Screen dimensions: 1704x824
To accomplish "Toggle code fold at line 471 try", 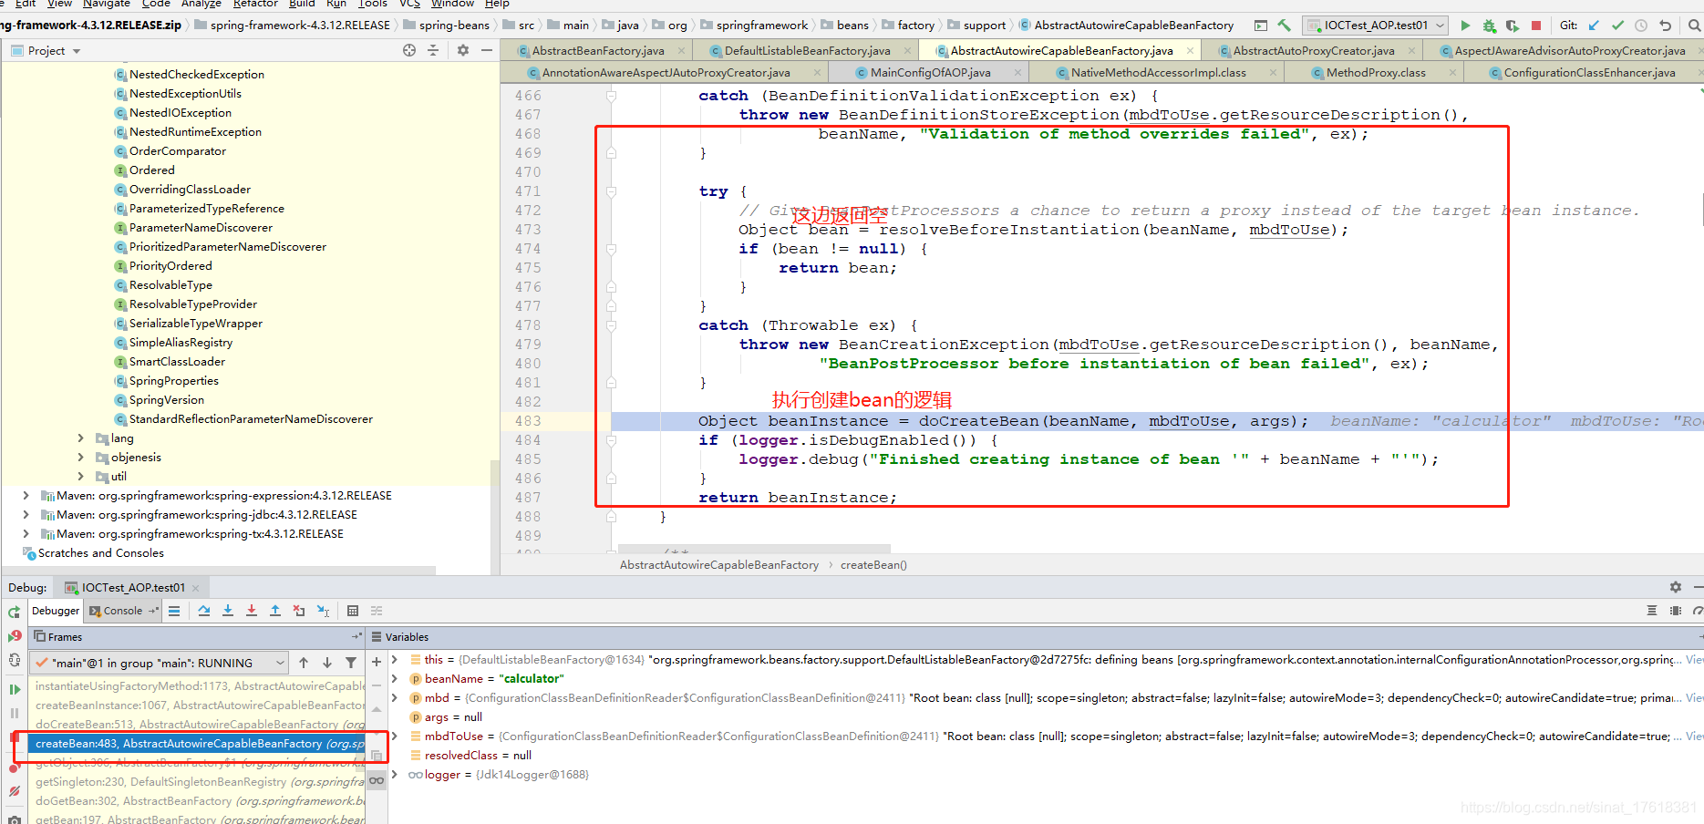I will pyautogui.click(x=611, y=191).
